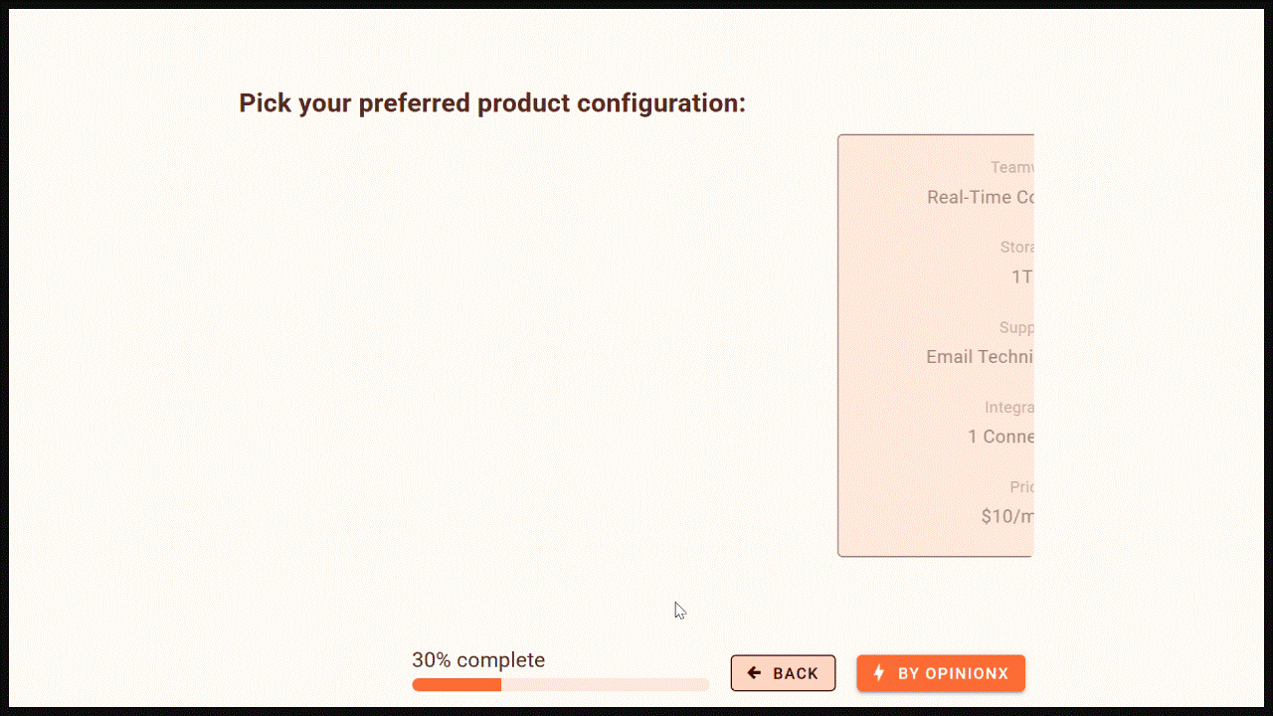Click the '1T' storage value
1273x716 pixels.
click(1022, 276)
